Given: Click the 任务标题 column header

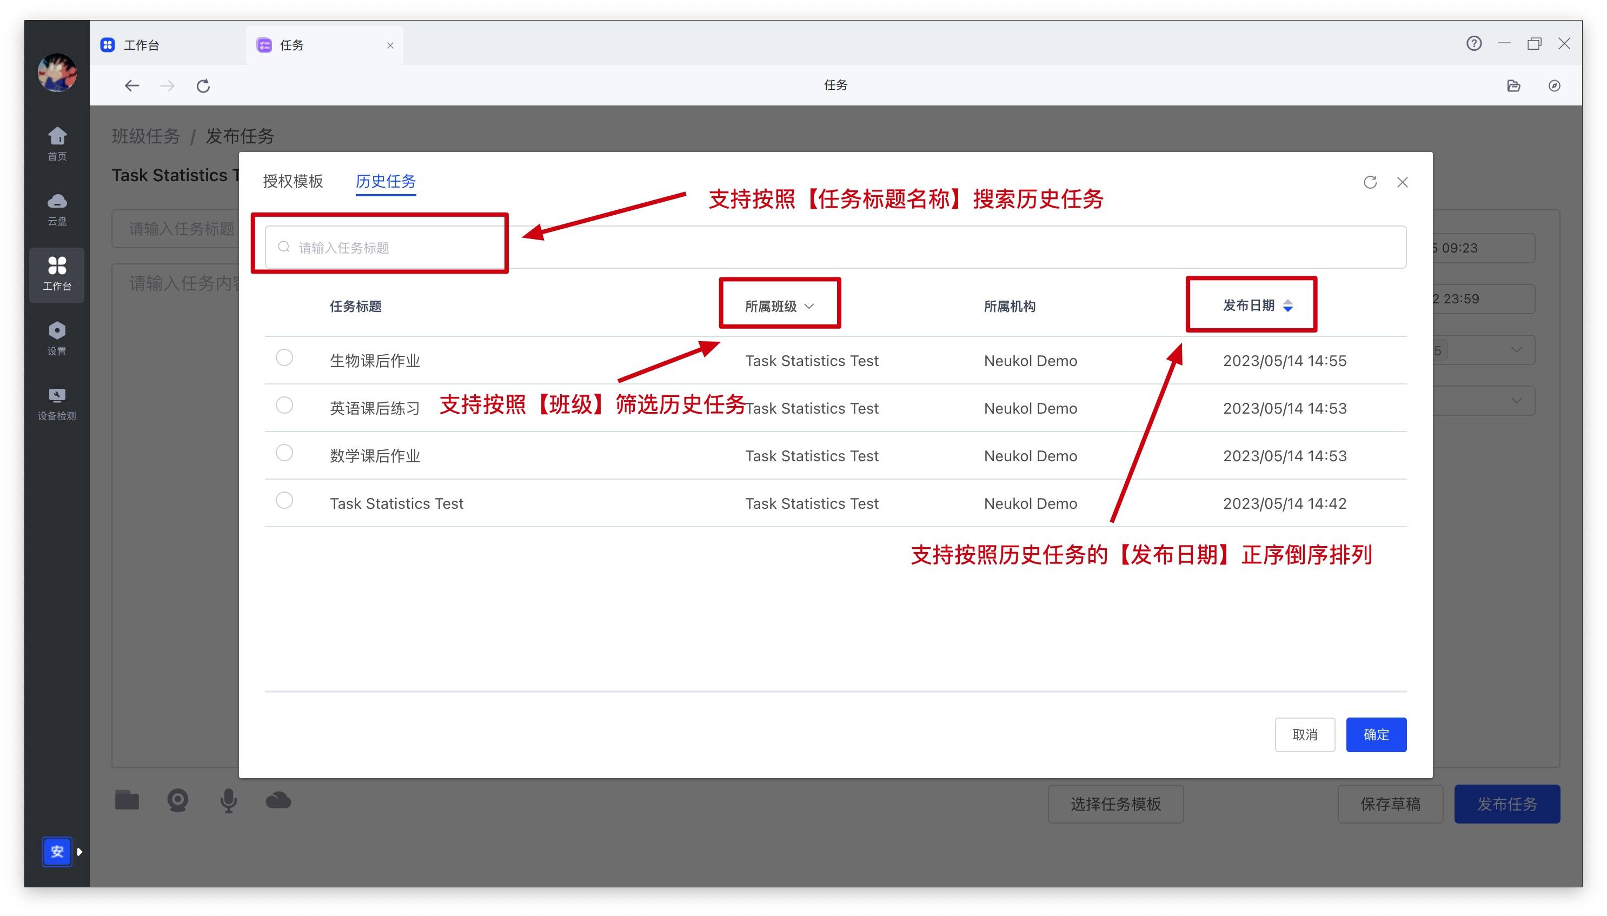Looking at the screenshot, I should coord(355,307).
